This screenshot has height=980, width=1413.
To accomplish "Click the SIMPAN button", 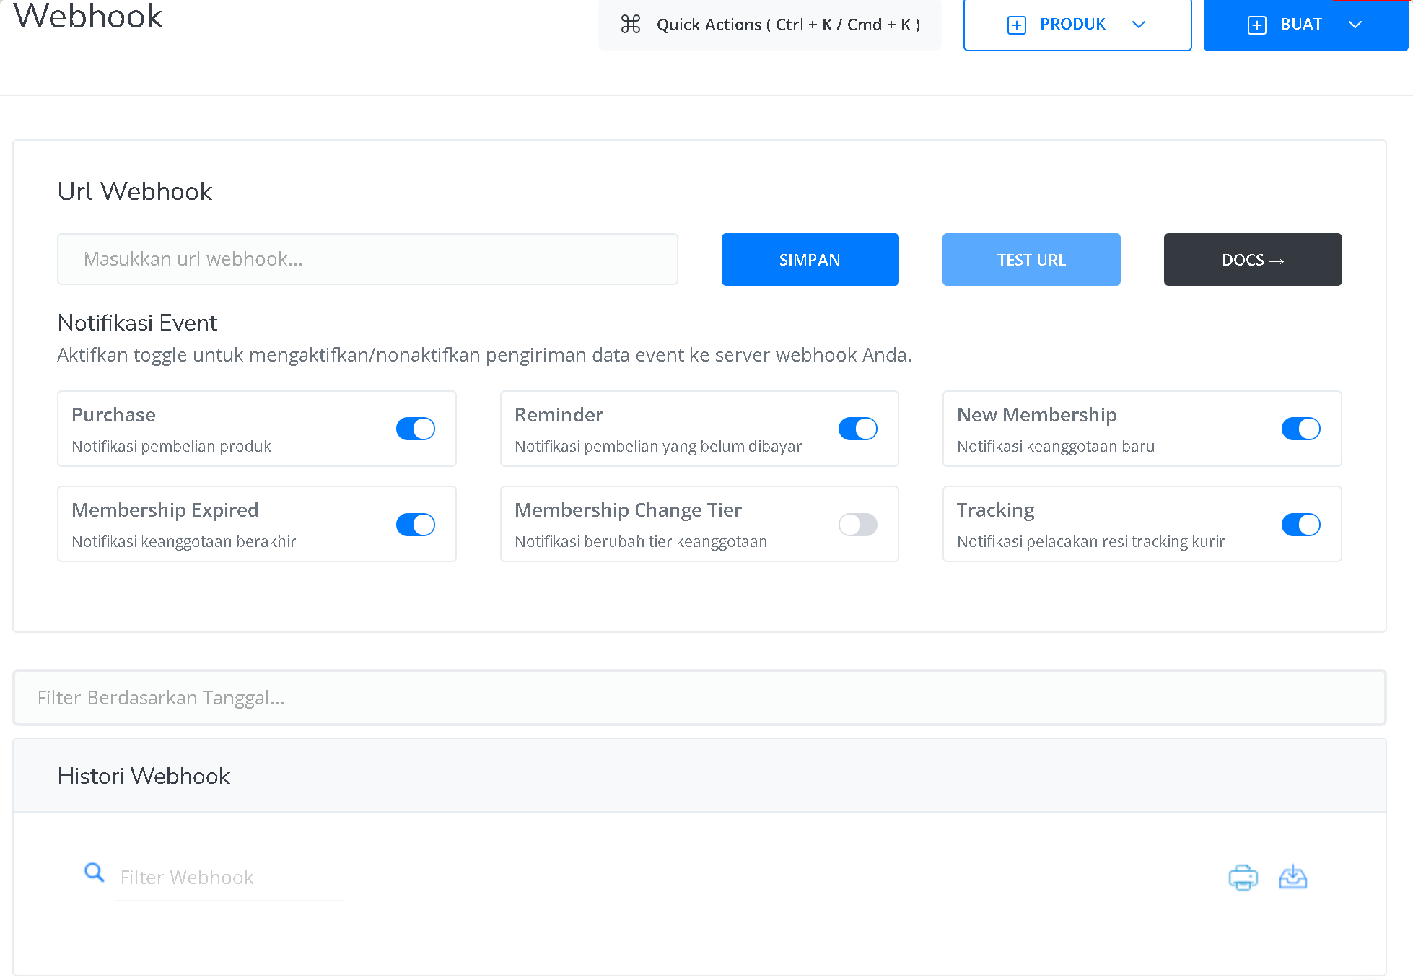I will coord(810,260).
